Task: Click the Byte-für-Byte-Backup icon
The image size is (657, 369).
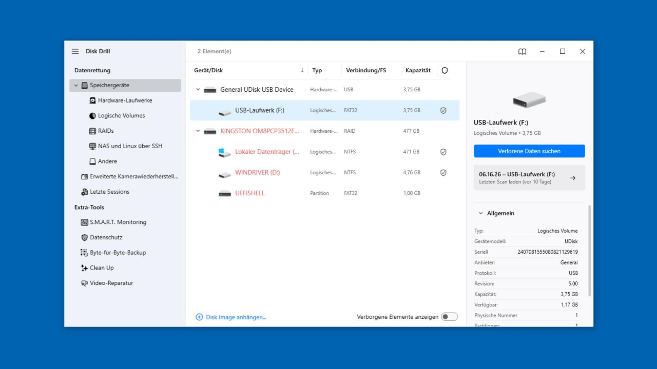Action: 85,253
